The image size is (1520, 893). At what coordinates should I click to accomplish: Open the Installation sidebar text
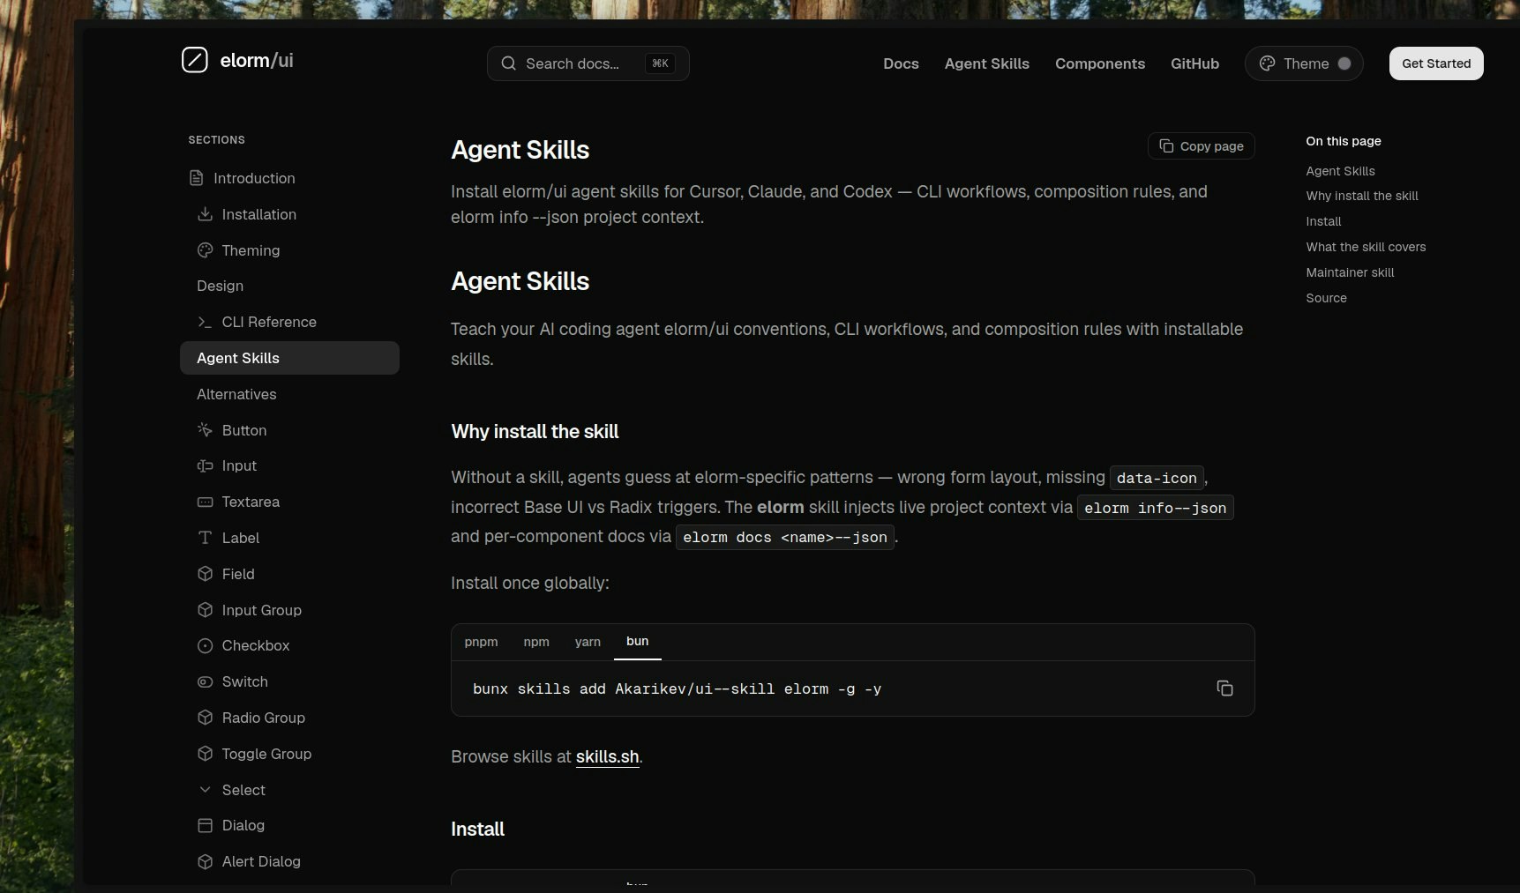(258, 214)
